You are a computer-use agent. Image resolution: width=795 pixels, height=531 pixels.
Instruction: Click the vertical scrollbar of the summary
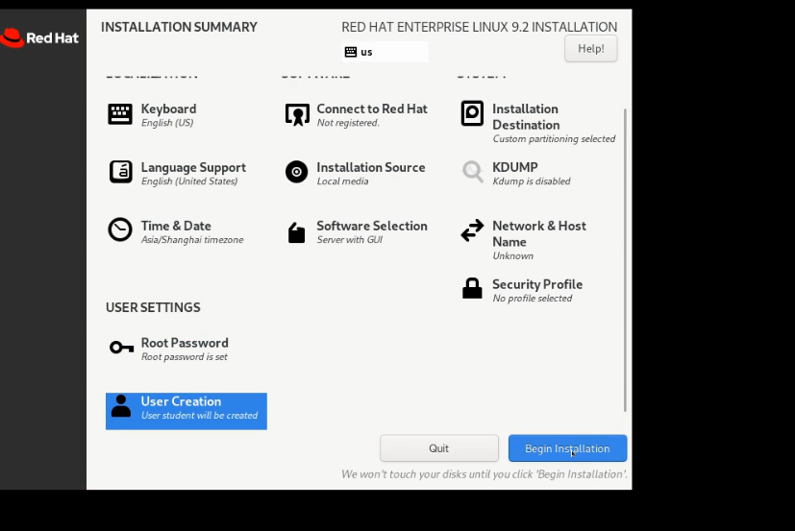[625, 260]
